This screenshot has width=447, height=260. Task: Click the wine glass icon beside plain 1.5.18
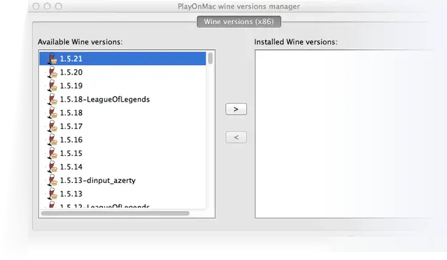click(52, 113)
